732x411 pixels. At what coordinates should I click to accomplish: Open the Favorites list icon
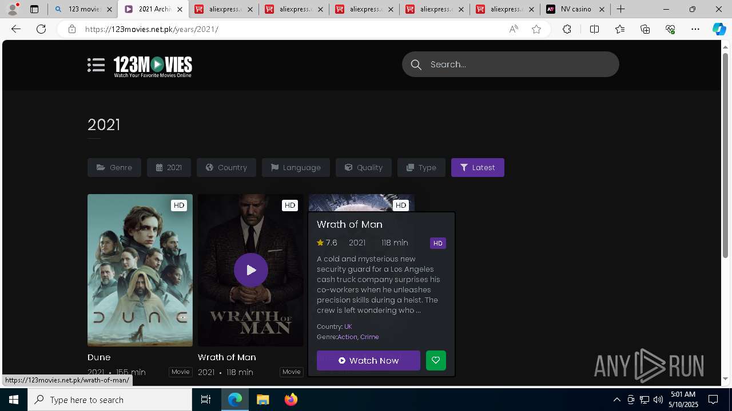click(x=620, y=29)
